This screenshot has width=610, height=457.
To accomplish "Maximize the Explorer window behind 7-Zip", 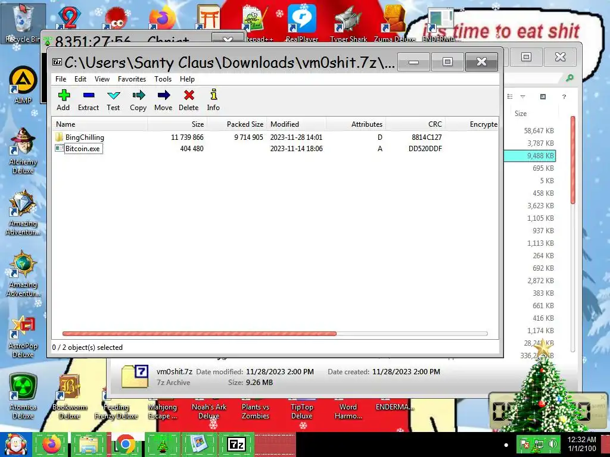I will (x=526, y=57).
